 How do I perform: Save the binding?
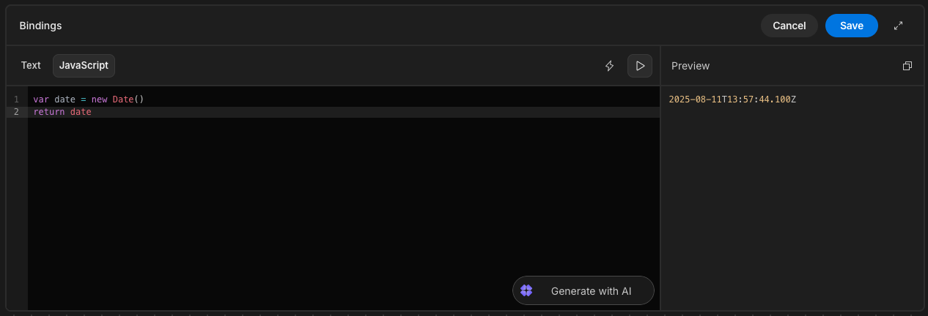point(851,26)
